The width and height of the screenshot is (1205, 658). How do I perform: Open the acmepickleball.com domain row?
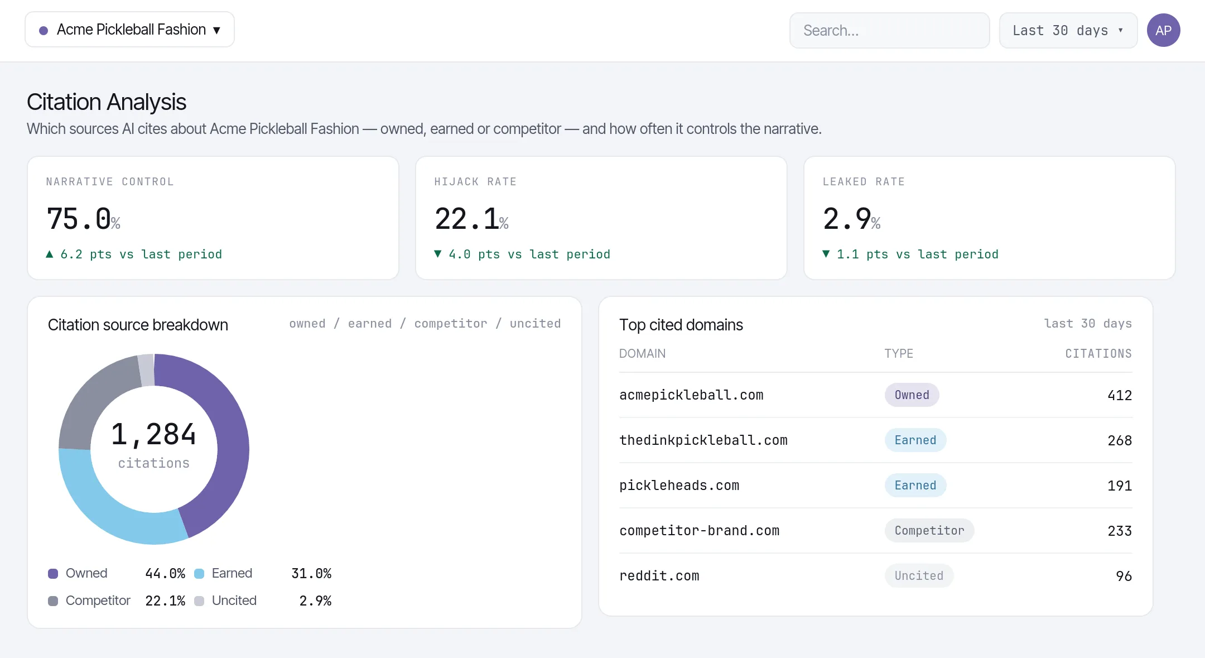pyautogui.click(x=875, y=395)
